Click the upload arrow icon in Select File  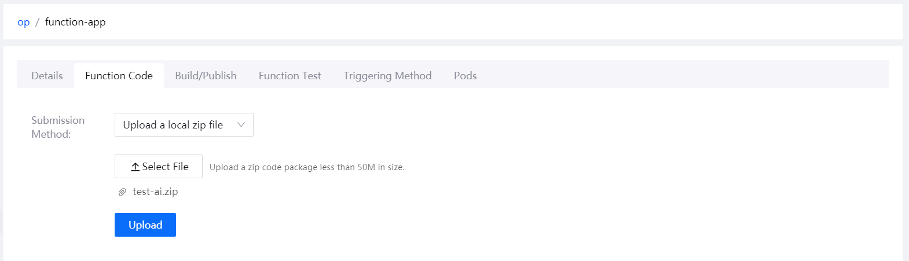(x=135, y=167)
